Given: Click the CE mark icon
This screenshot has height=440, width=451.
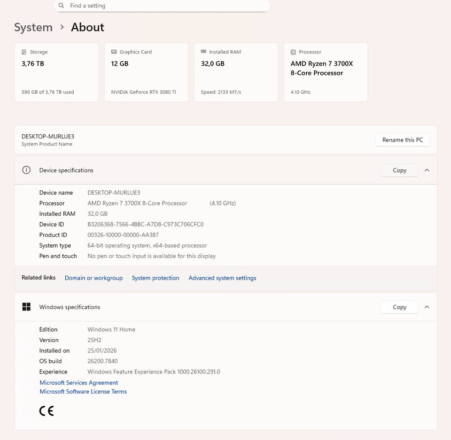Looking at the screenshot, I should tap(47, 411).
